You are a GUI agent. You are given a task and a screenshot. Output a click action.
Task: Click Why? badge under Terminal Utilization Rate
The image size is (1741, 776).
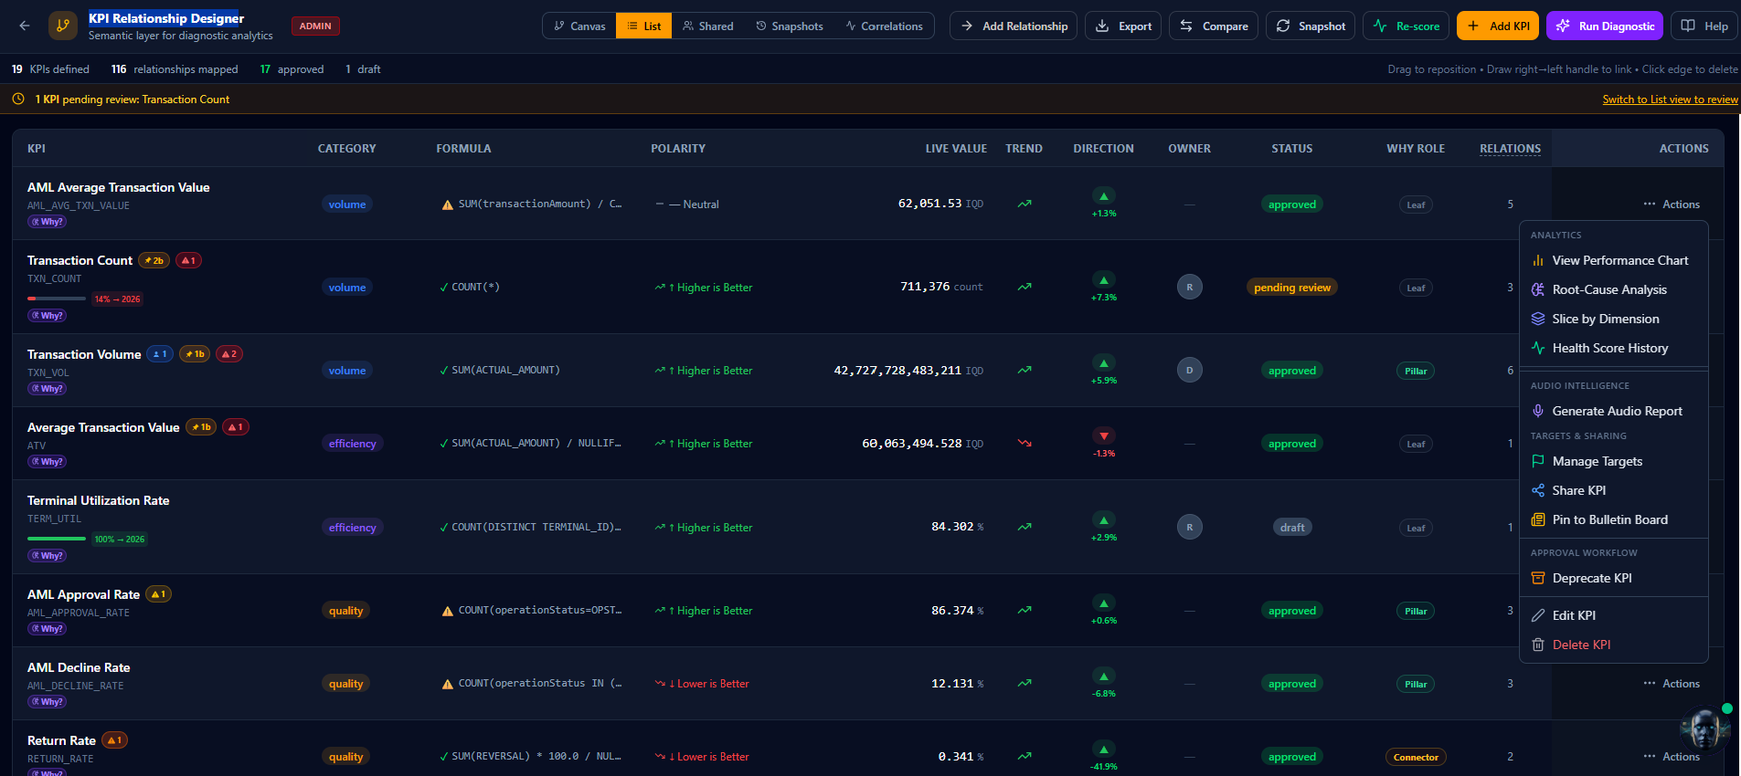(48, 556)
